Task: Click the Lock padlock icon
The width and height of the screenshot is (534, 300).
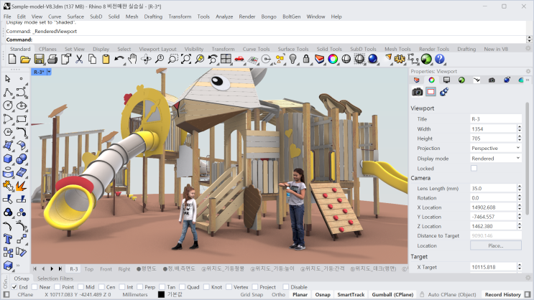Action: click(x=306, y=59)
